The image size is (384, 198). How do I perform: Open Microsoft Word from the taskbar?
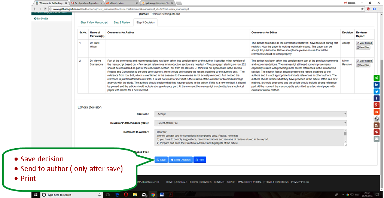click(162, 195)
